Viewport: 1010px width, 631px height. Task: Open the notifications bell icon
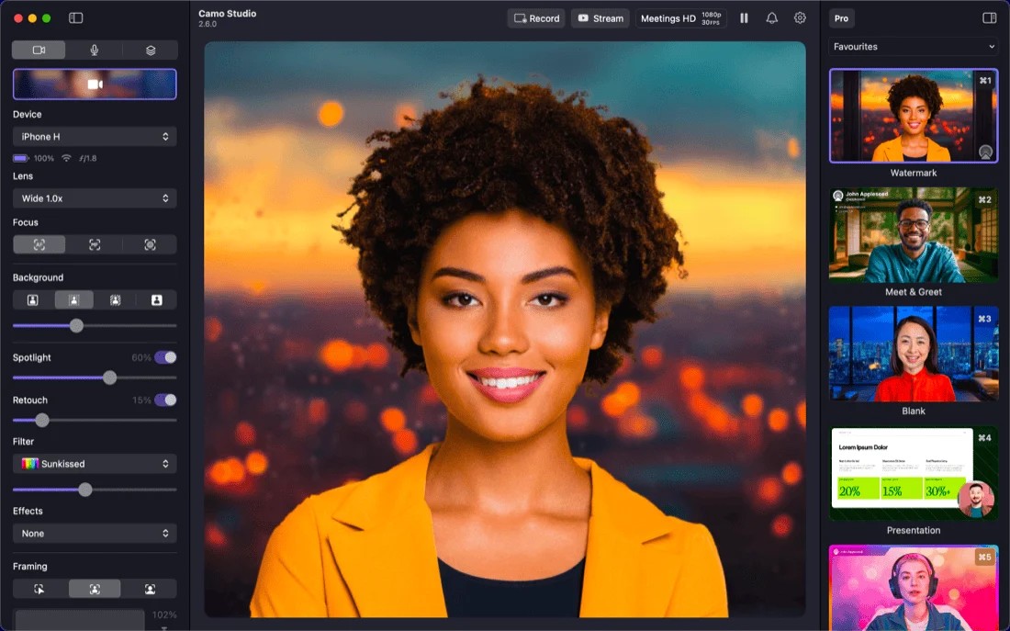coord(771,17)
